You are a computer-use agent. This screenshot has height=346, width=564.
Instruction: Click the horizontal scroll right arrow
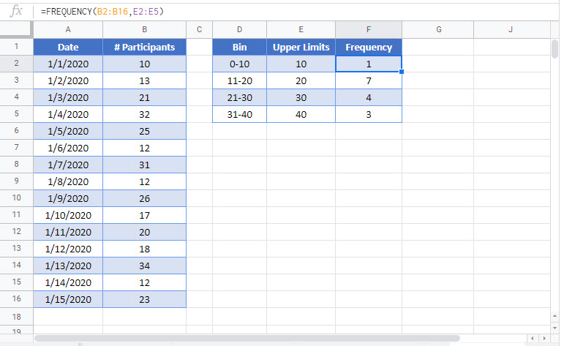[544, 338]
